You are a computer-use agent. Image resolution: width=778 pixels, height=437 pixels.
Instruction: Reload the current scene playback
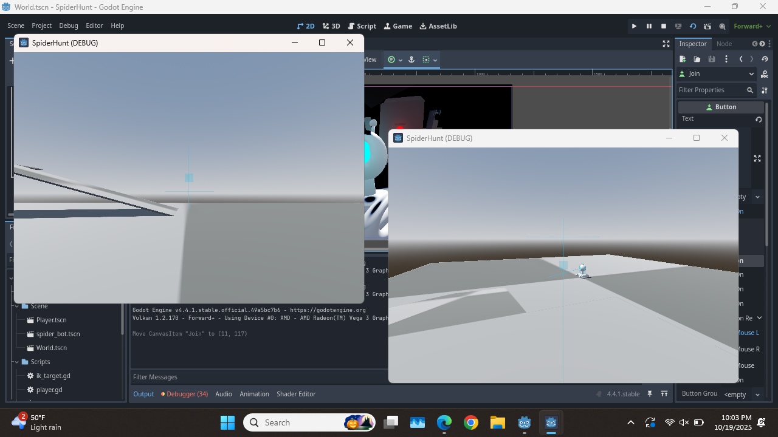pyautogui.click(x=693, y=26)
